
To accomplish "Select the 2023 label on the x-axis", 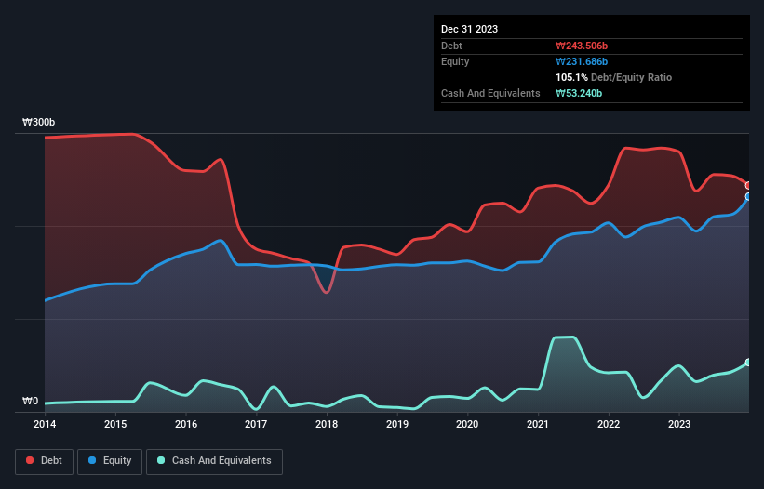I will click(679, 424).
